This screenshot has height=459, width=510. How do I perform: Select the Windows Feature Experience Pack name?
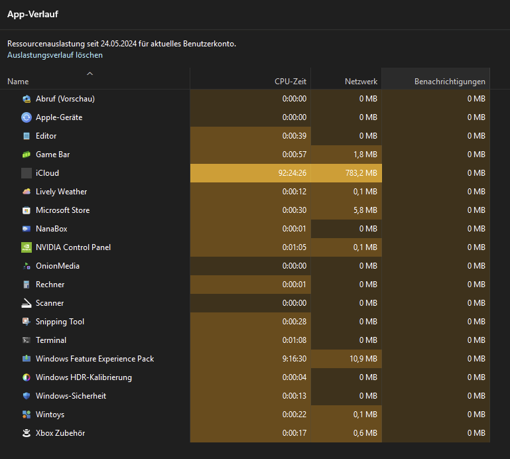[95, 358]
